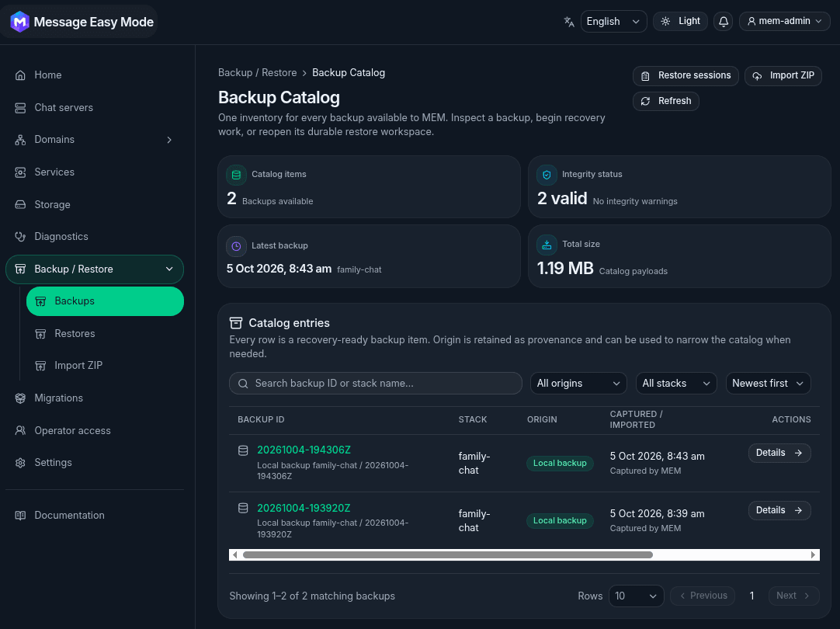
Task: Click the Previous page button
Action: click(x=703, y=596)
